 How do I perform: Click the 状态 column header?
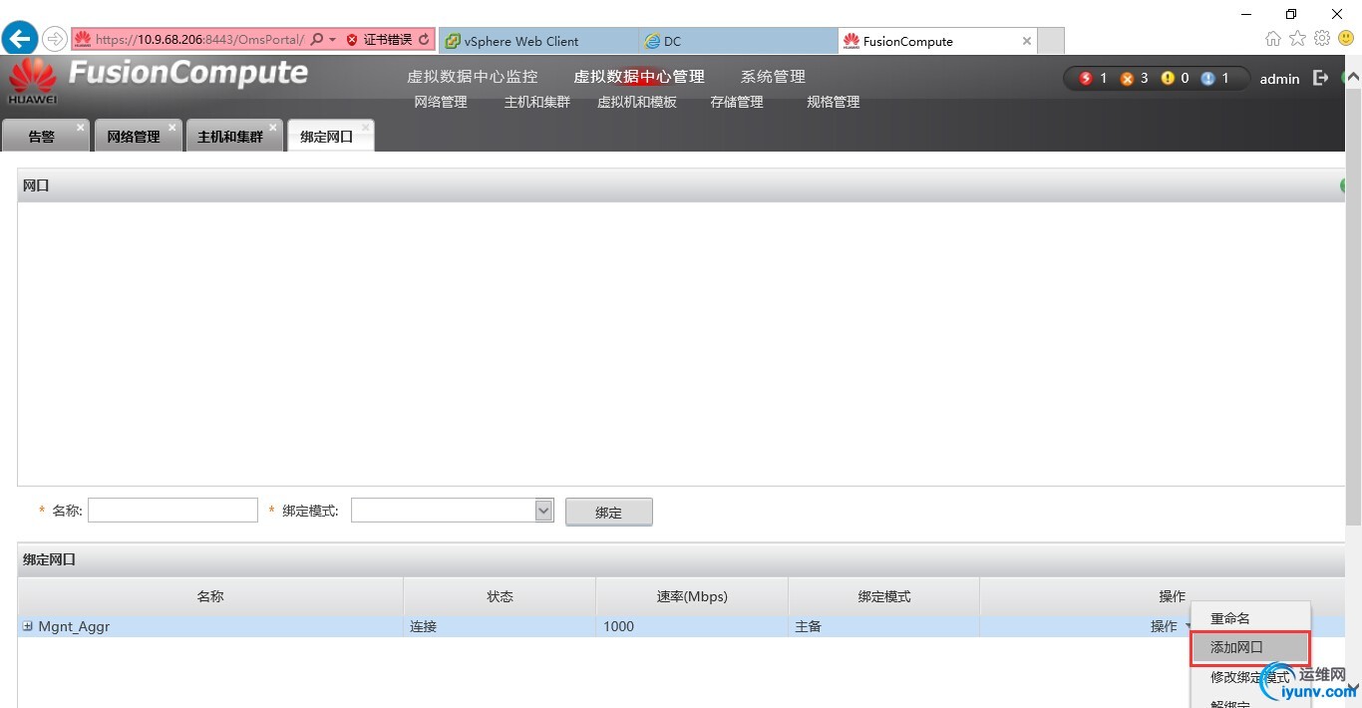pos(500,596)
